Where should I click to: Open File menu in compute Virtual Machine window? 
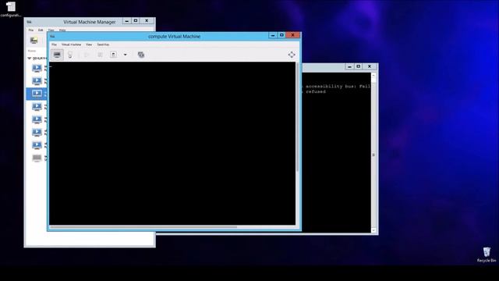point(54,44)
